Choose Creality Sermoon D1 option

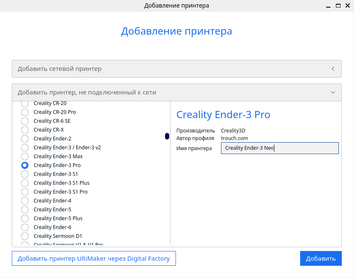(x=25, y=236)
